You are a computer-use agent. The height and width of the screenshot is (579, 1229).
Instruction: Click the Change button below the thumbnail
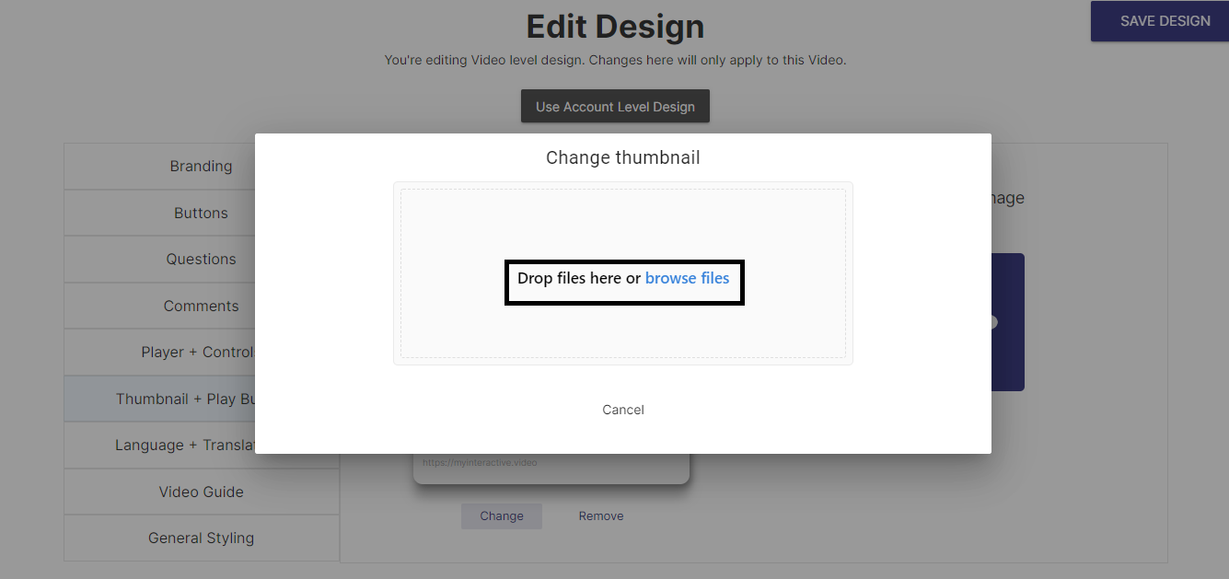pyautogui.click(x=502, y=516)
